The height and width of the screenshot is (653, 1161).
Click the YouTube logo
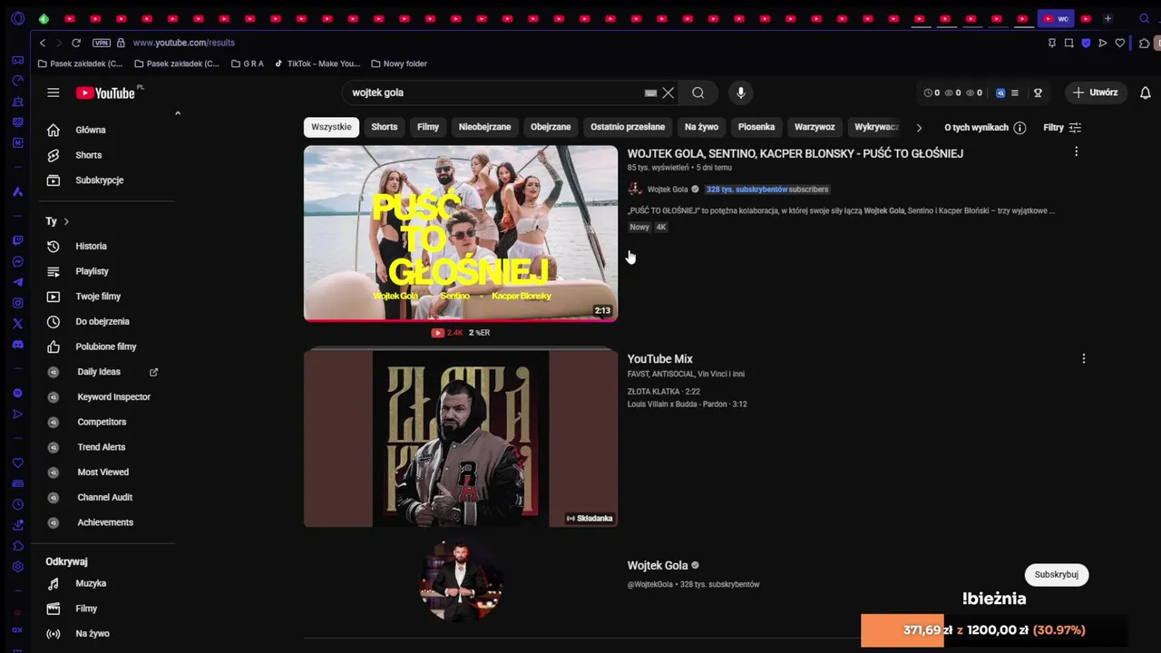coord(105,93)
